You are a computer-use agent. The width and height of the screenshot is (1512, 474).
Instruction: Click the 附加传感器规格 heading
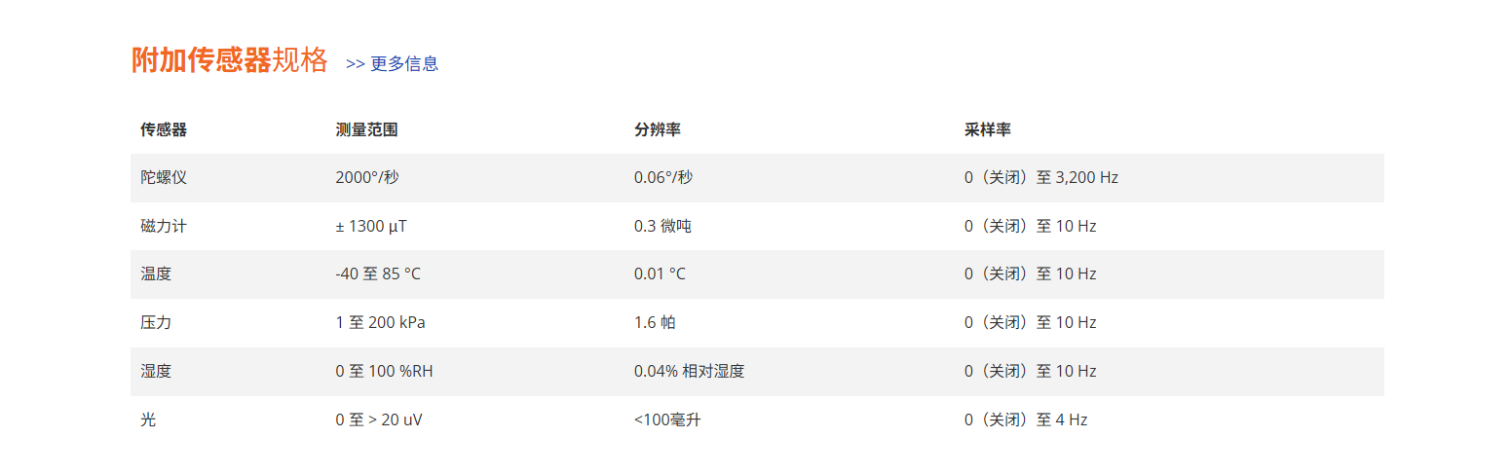click(x=230, y=60)
